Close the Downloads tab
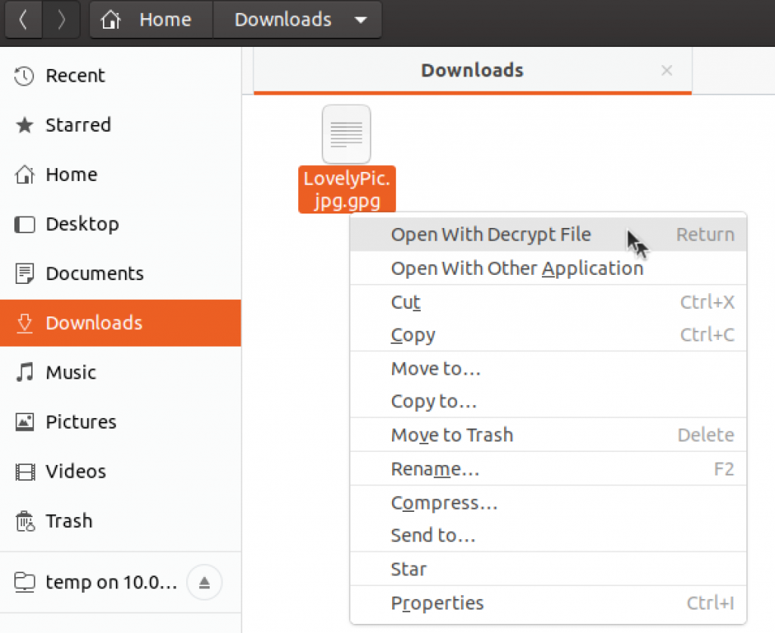775x633 pixels. pyautogui.click(x=667, y=70)
